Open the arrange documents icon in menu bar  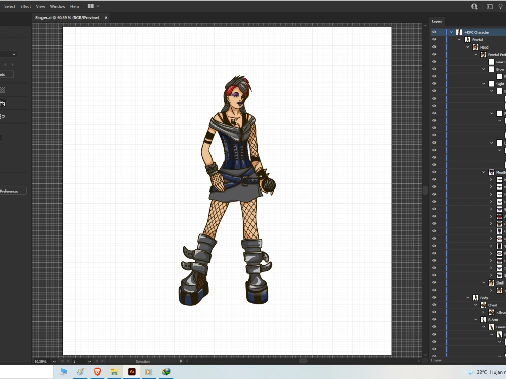click(x=91, y=6)
